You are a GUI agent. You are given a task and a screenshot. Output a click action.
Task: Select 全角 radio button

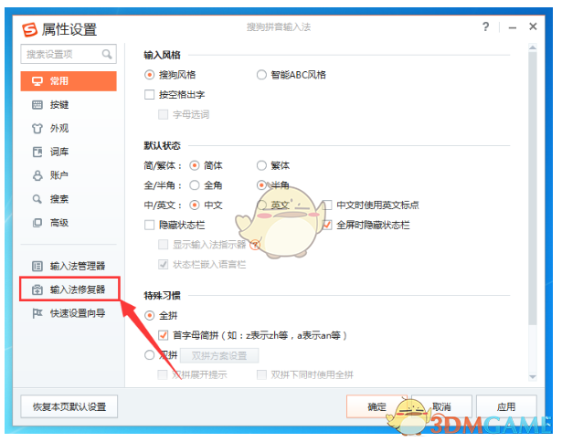pos(195,185)
